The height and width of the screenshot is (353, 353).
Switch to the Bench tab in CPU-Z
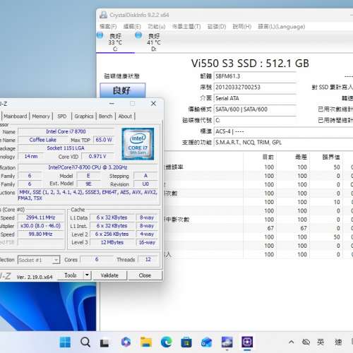pyautogui.click(x=105, y=116)
